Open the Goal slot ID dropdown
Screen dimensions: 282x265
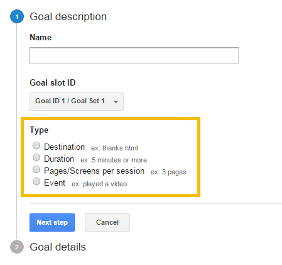77,101
